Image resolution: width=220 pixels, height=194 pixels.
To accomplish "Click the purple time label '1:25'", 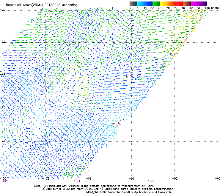I will point(151,181).
